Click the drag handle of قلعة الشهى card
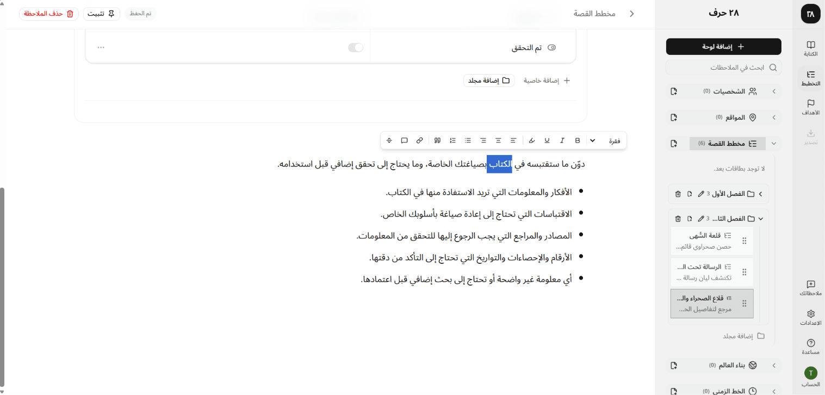Screen dimensions: 825x395 745,241
